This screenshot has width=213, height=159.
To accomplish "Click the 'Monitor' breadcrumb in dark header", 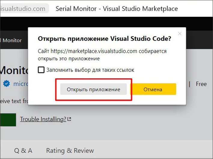I will [x=12, y=40].
